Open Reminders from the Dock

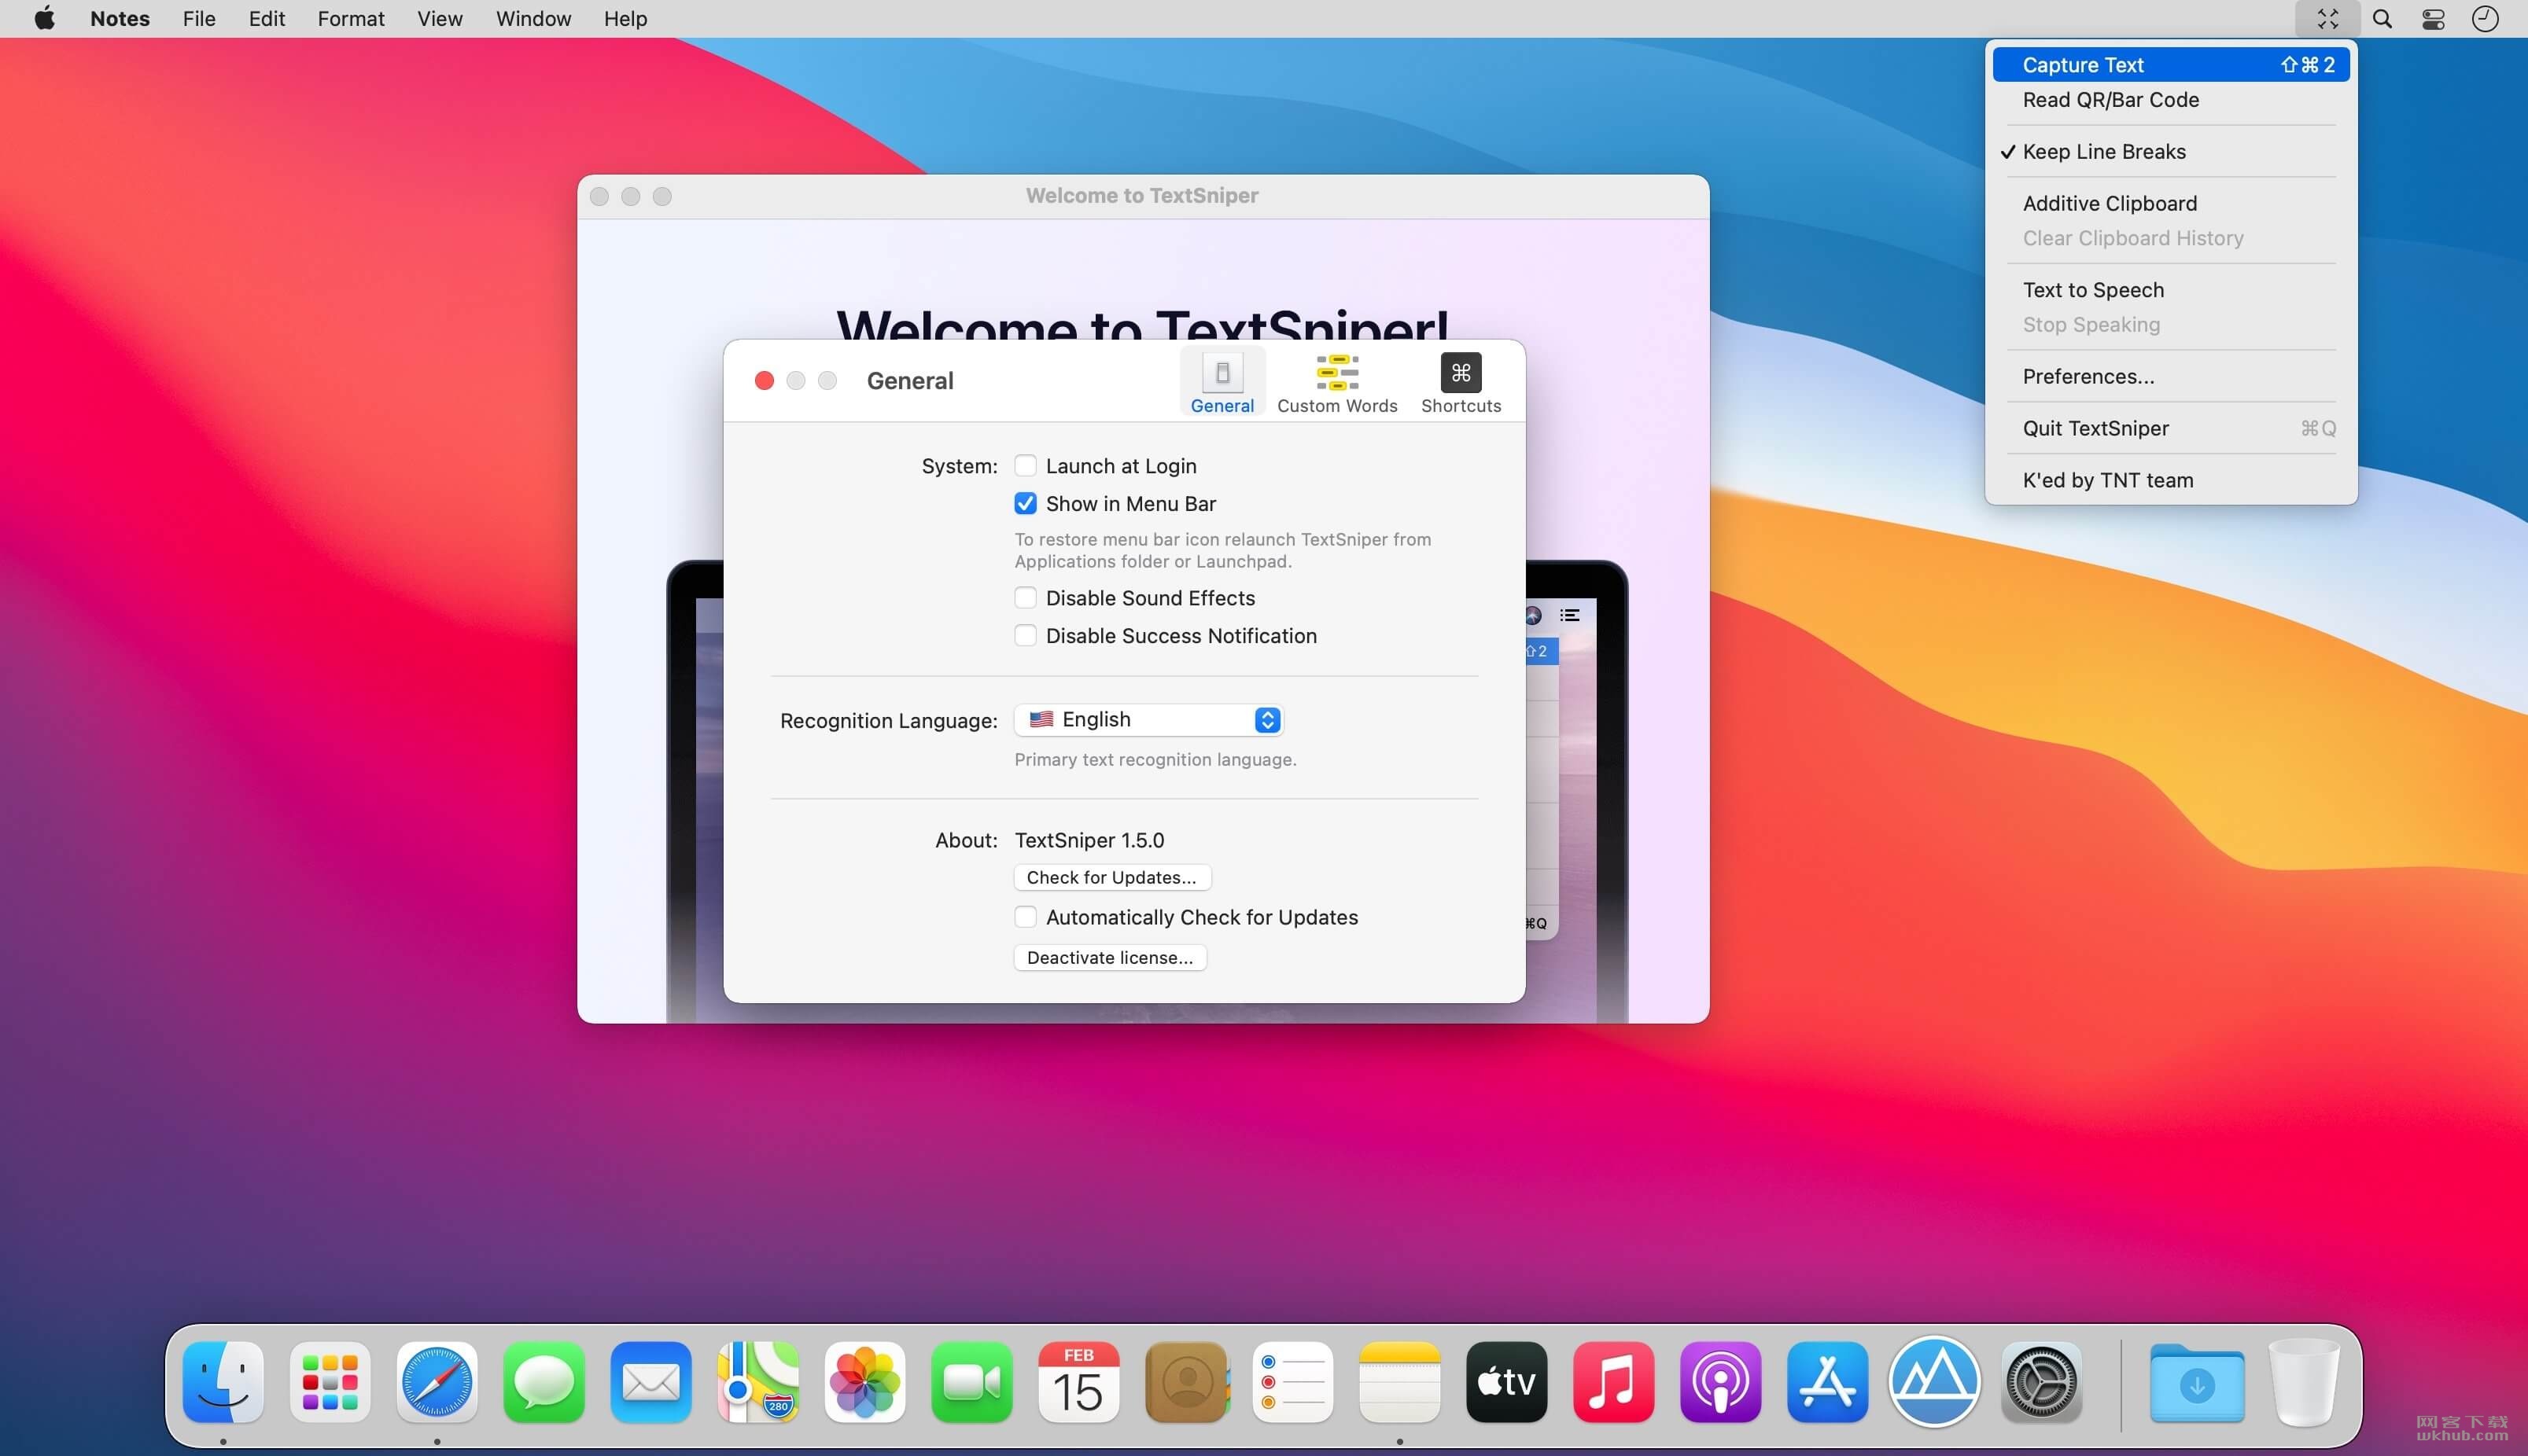pos(1294,1382)
